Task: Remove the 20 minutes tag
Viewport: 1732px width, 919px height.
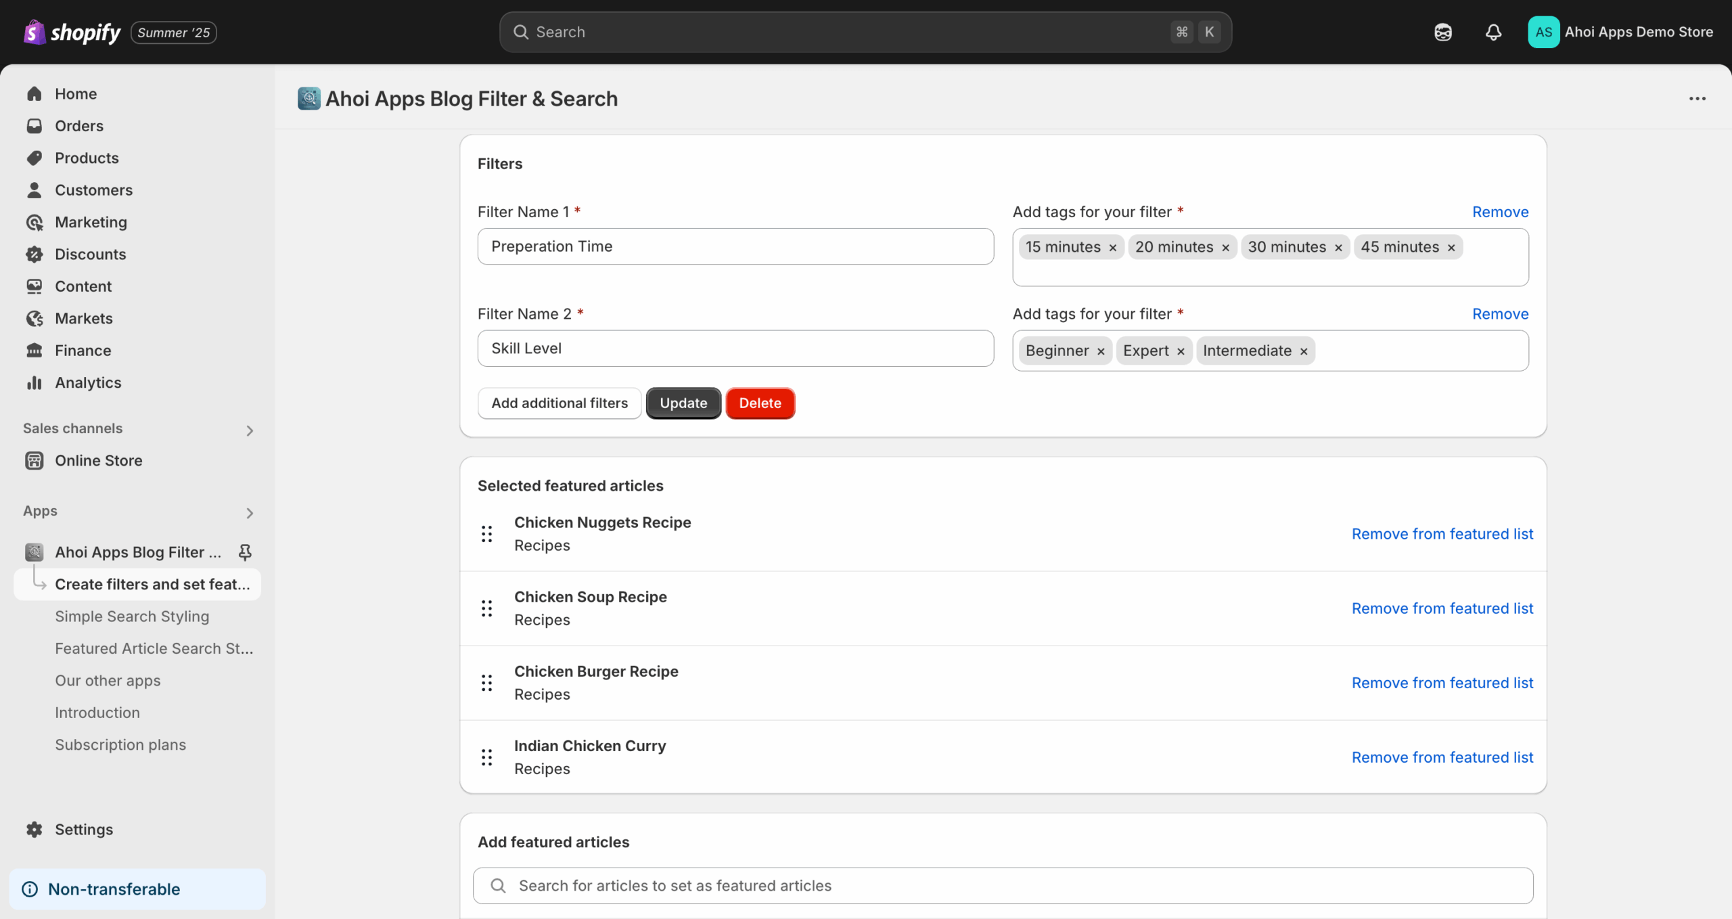Action: (x=1225, y=248)
